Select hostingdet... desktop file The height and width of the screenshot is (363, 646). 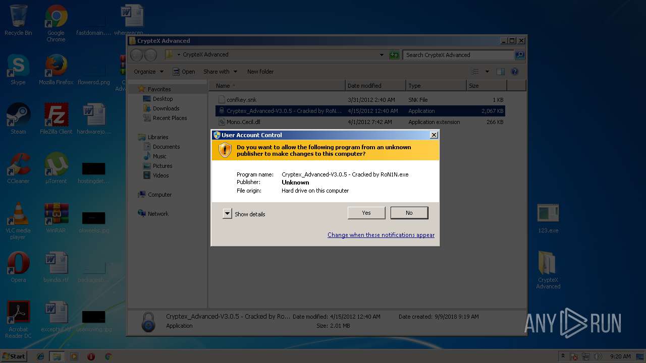pyautogui.click(x=94, y=171)
